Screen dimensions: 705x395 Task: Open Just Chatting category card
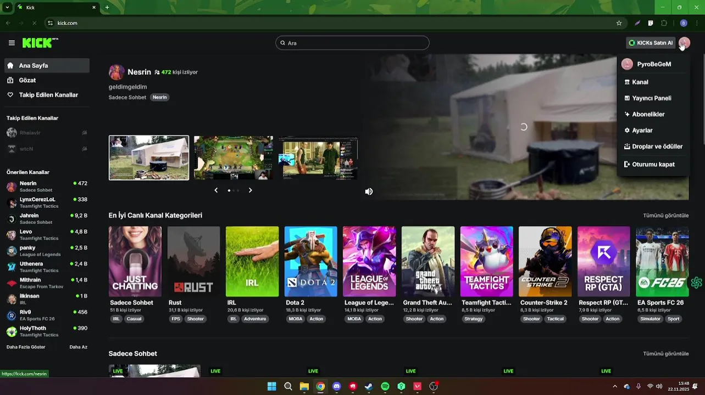coord(135,262)
